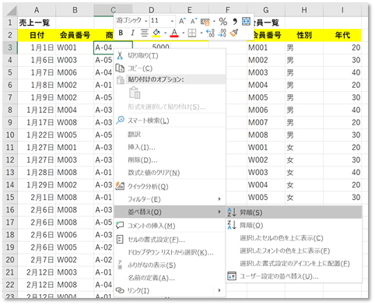Click the increase decimal icon
Screen dimensions: 375x305
[210, 33]
